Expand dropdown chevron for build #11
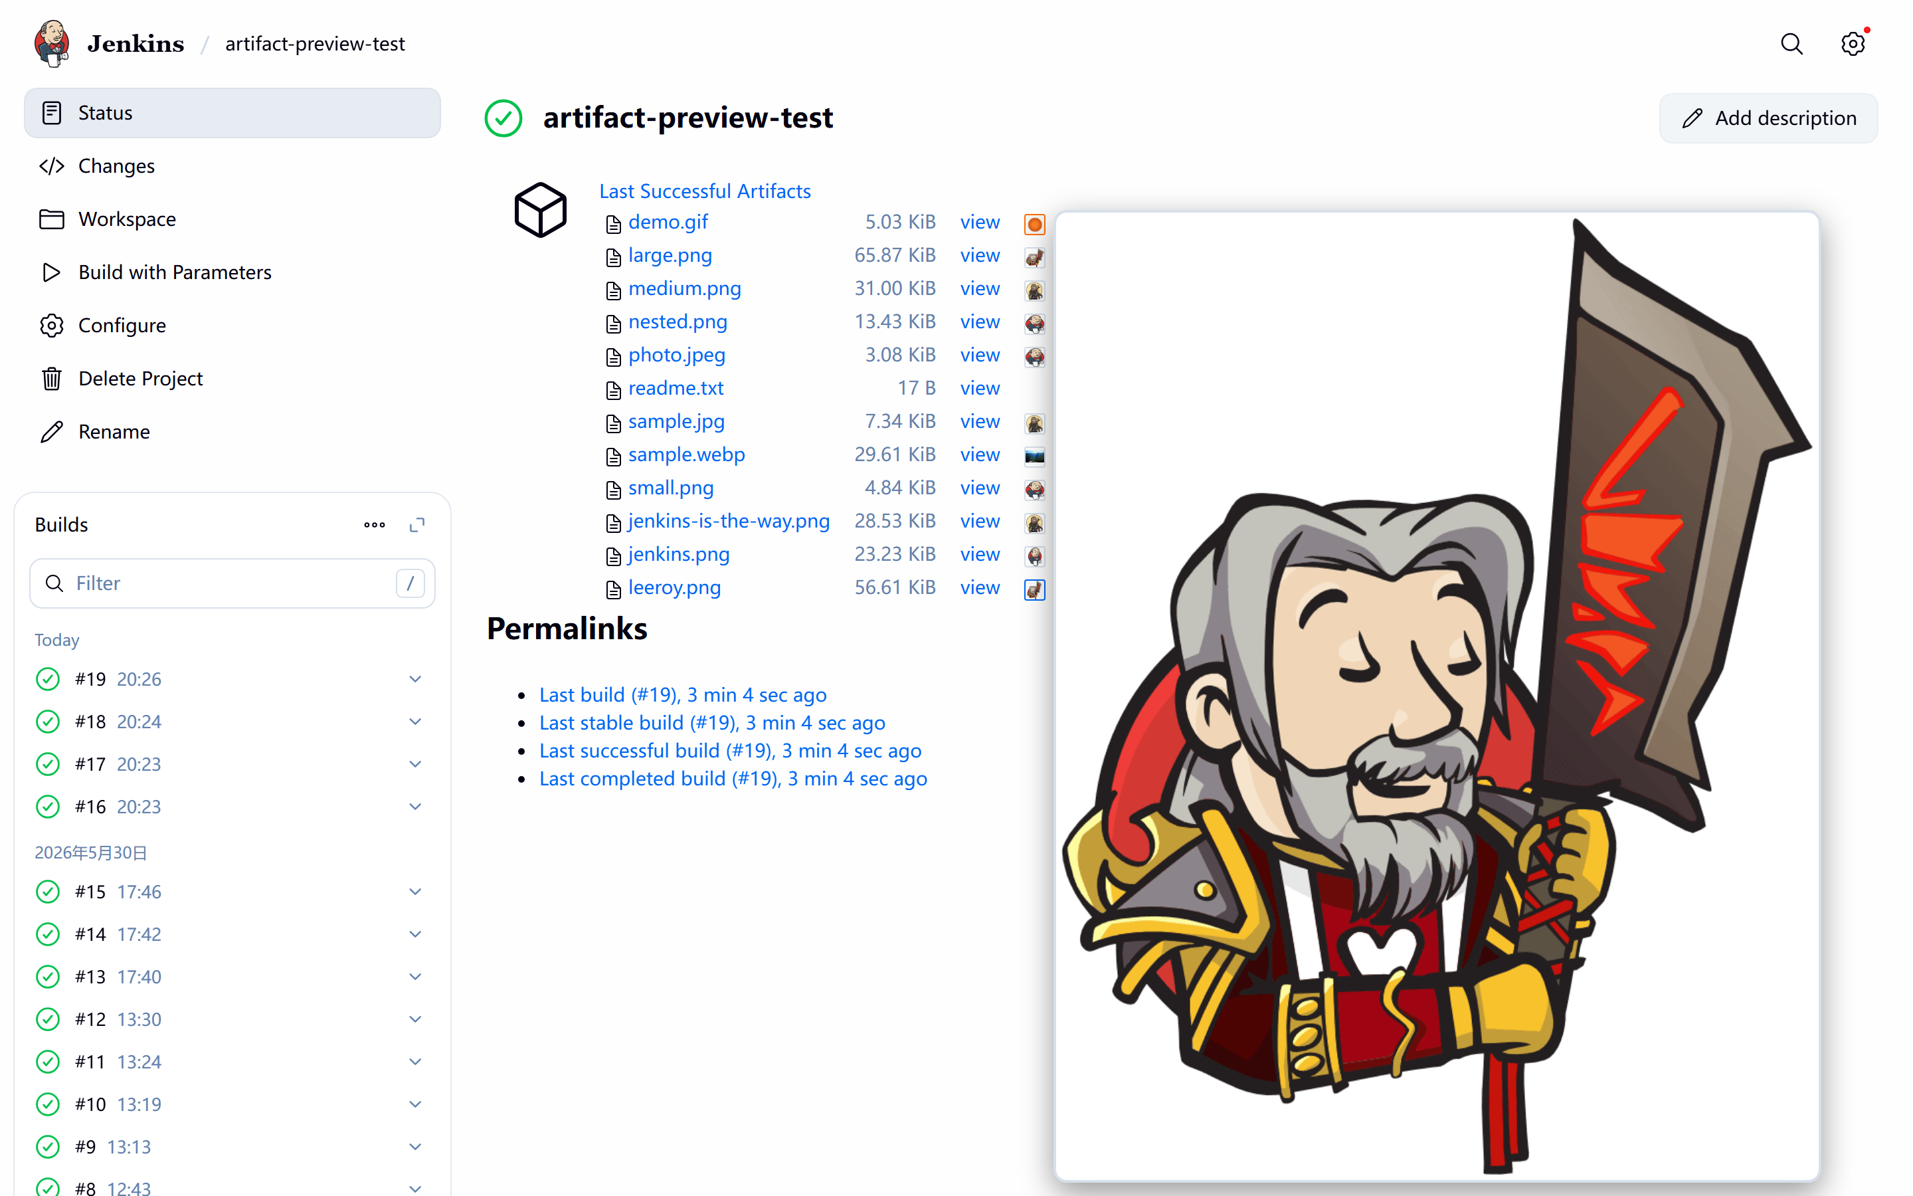Screen dimensions: 1913x1196 415,1062
